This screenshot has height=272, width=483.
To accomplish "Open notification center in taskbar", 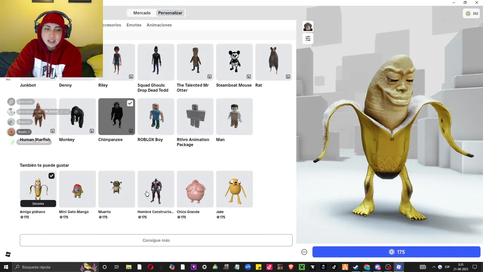I will 475,267.
